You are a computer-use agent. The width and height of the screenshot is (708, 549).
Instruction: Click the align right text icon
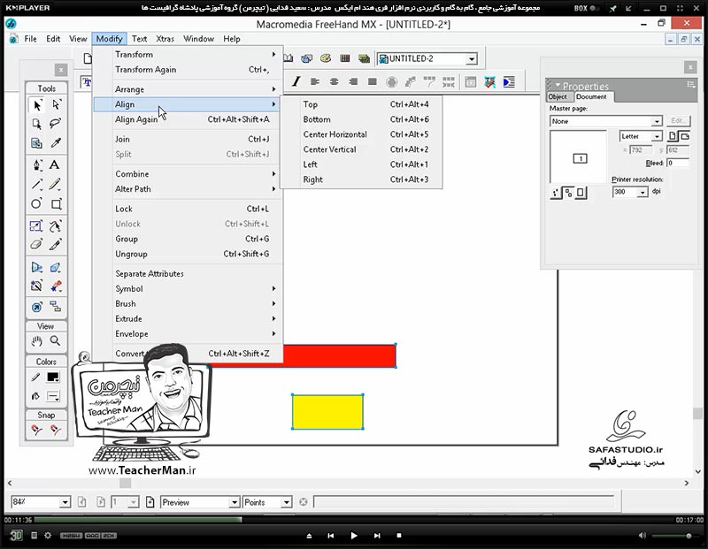(353, 81)
